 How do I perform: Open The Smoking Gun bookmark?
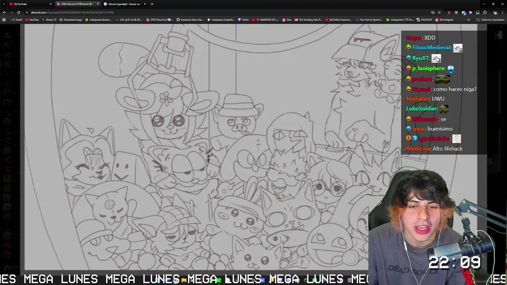pyautogui.click(x=308, y=20)
